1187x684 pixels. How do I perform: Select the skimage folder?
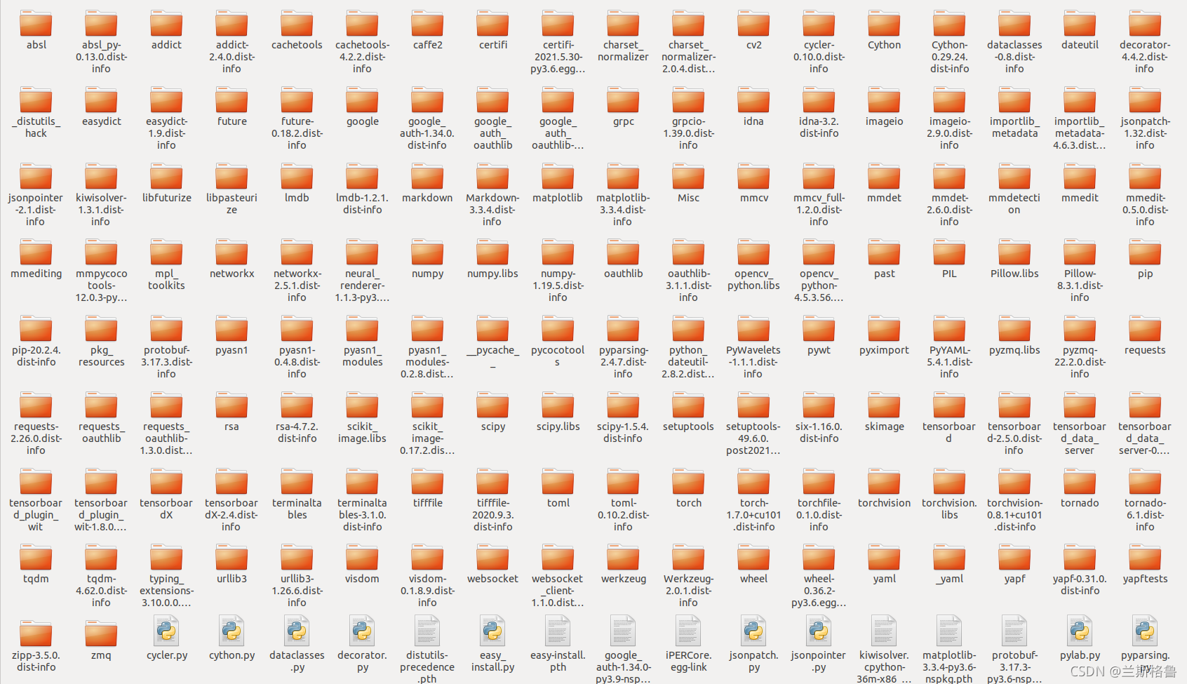pos(884,405)
